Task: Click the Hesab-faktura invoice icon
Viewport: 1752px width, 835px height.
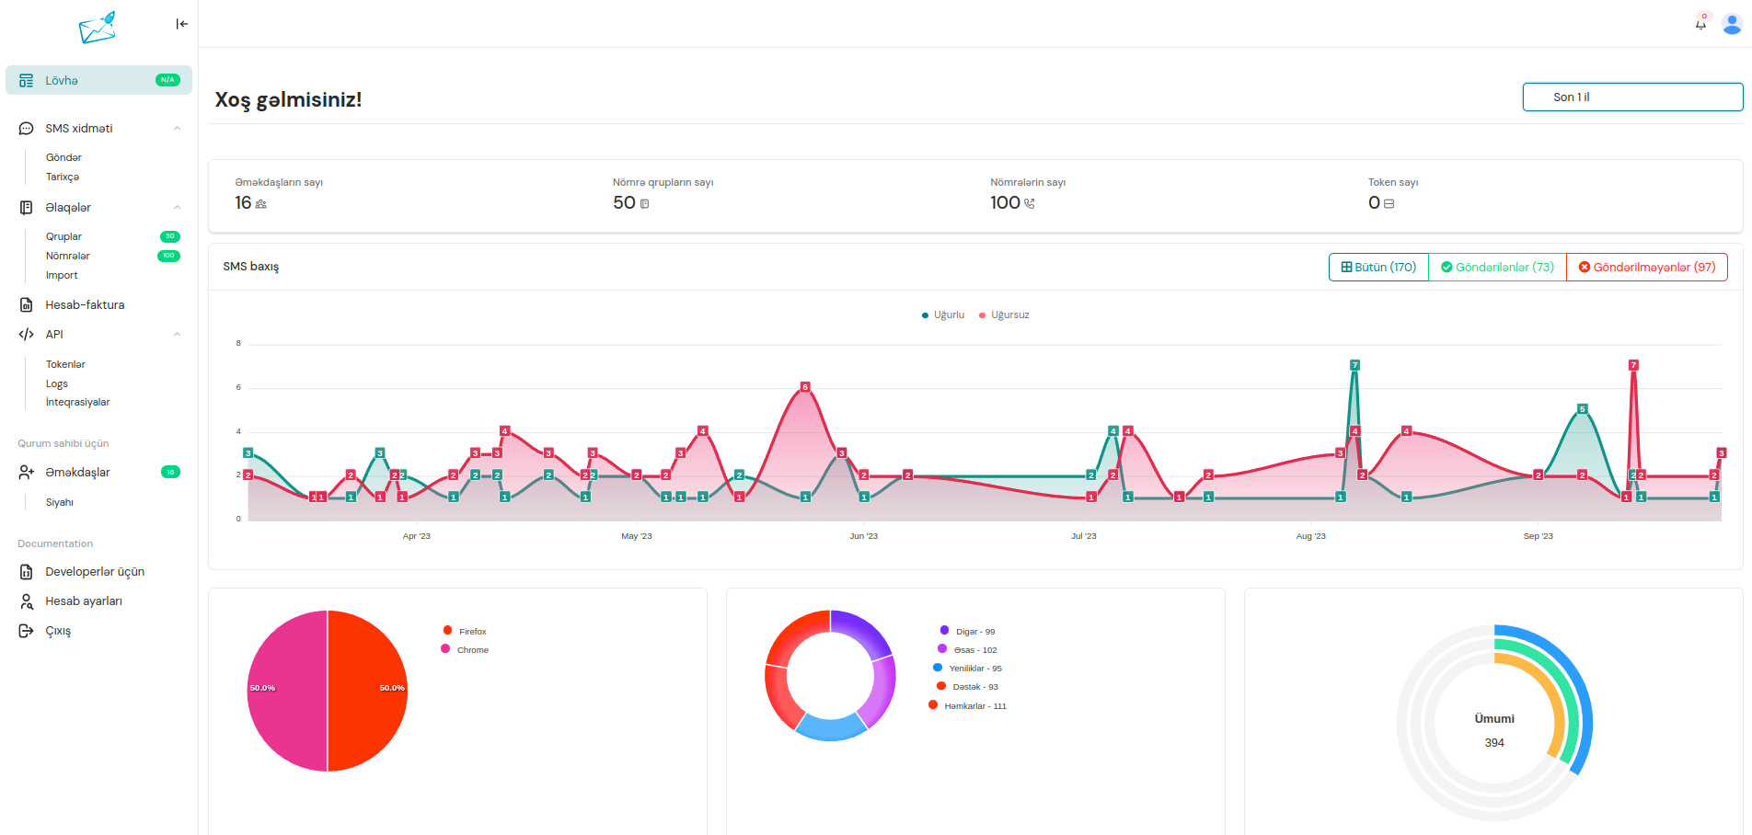Action: tap(27, 305)
